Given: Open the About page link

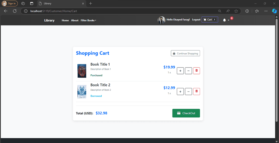Looking at the screenshot, I should 75,20.
